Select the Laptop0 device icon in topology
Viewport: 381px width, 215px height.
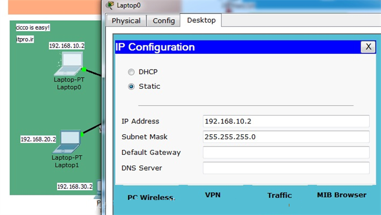tap(69, 63)
